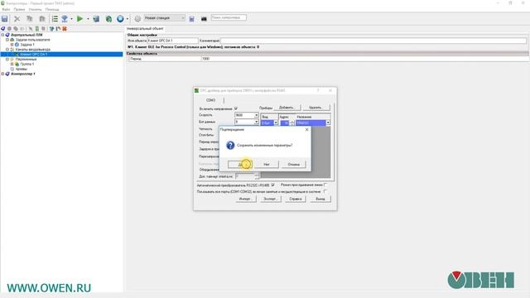This screenshot has height=298, width=530.
Task: Click the help question mark in the OPC driver title bar
Action: tap(318, 90)
